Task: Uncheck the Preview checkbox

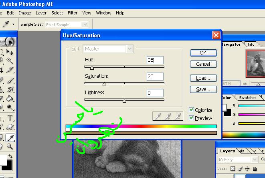Action: click(x=192, y=118)
